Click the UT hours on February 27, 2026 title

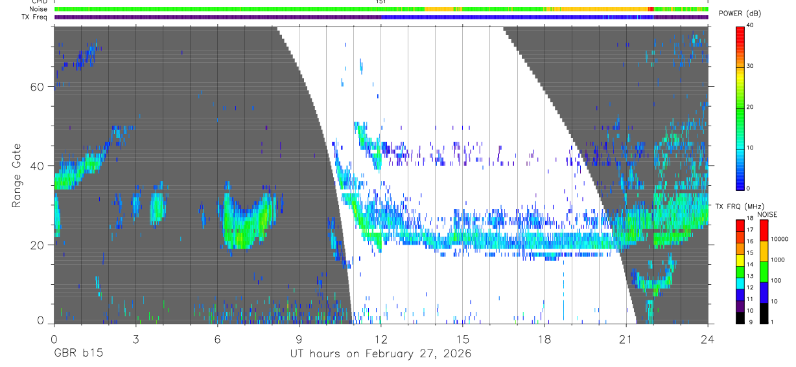tap(380, 355)
